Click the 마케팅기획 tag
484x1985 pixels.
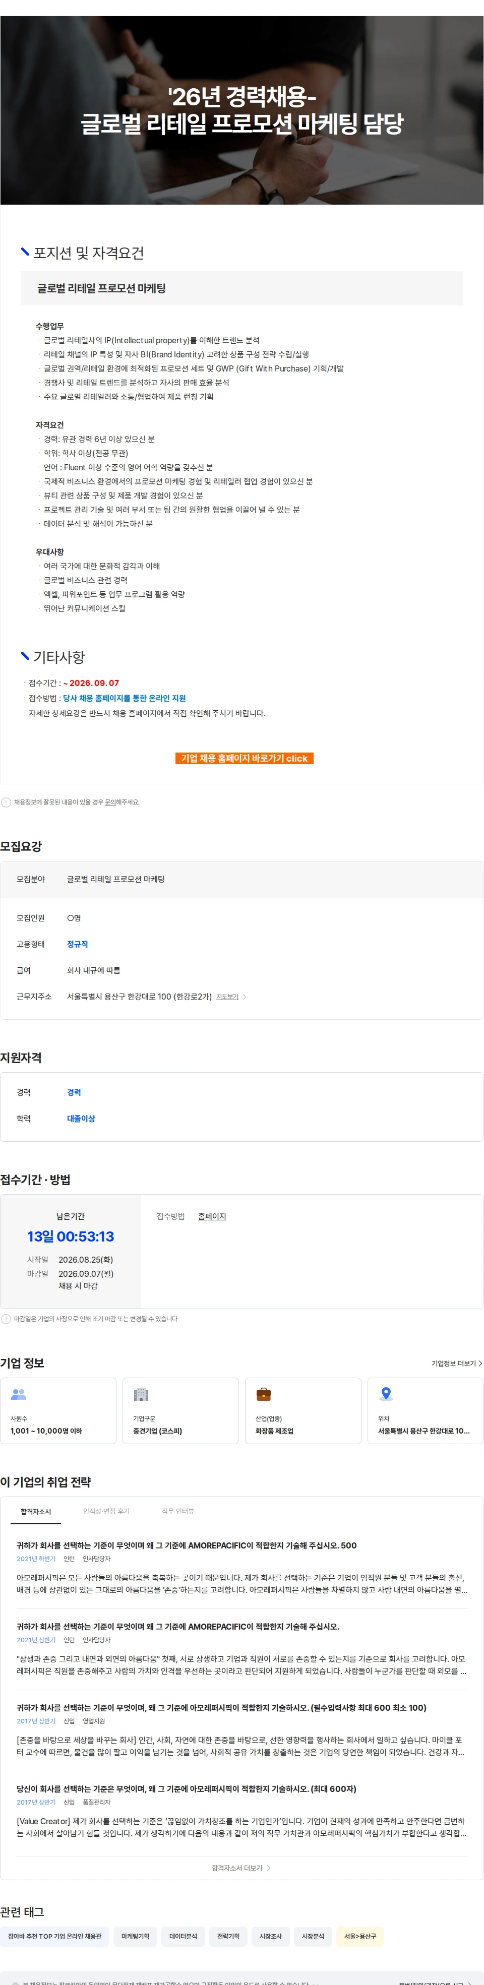(x=135, y=1936)
